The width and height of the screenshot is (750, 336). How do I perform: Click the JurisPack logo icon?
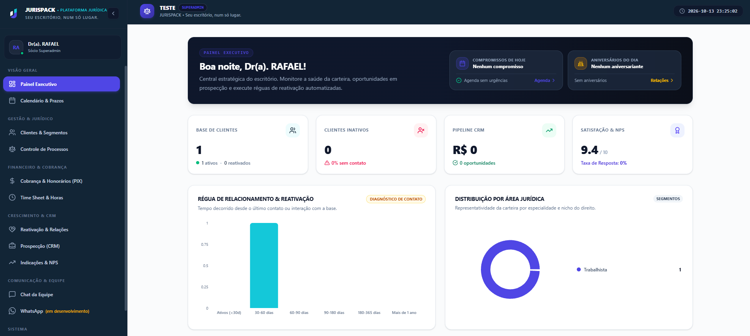pos(13,13)
